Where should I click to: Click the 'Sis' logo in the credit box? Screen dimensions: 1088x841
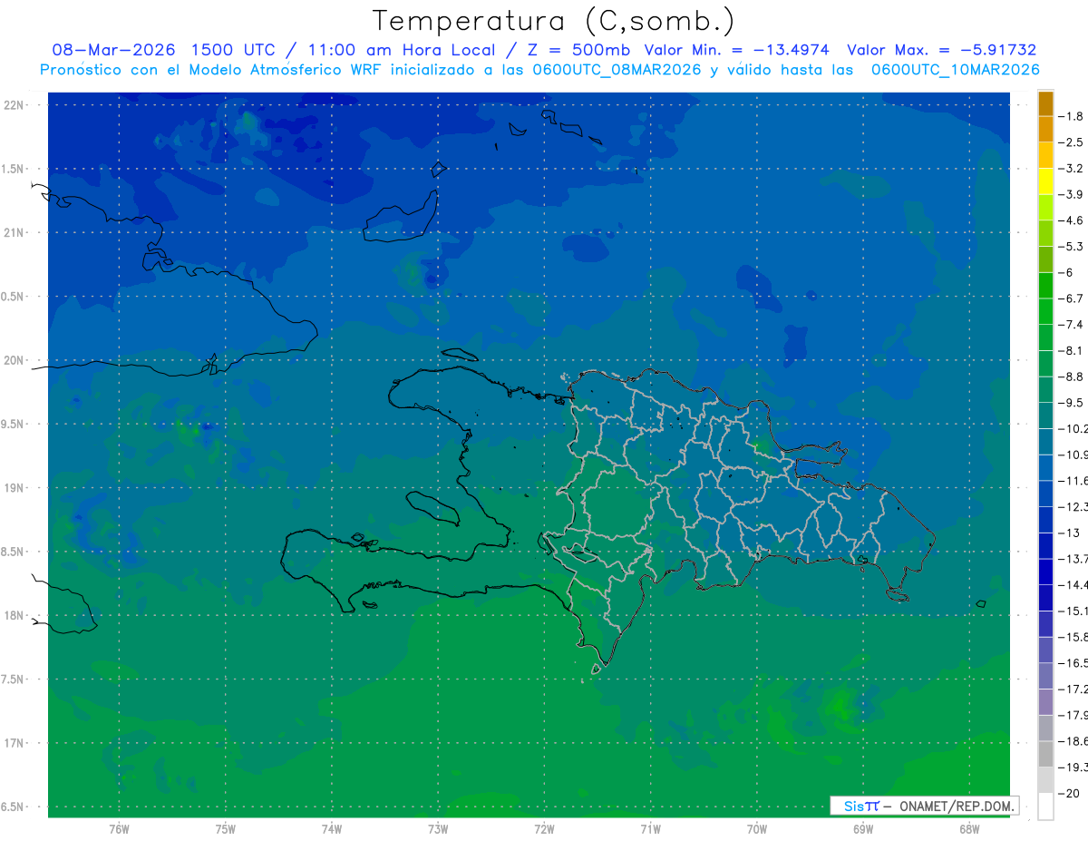pos(854,806)
